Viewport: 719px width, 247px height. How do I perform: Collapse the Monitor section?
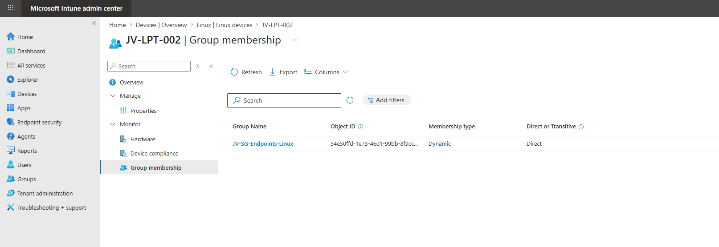113,124
